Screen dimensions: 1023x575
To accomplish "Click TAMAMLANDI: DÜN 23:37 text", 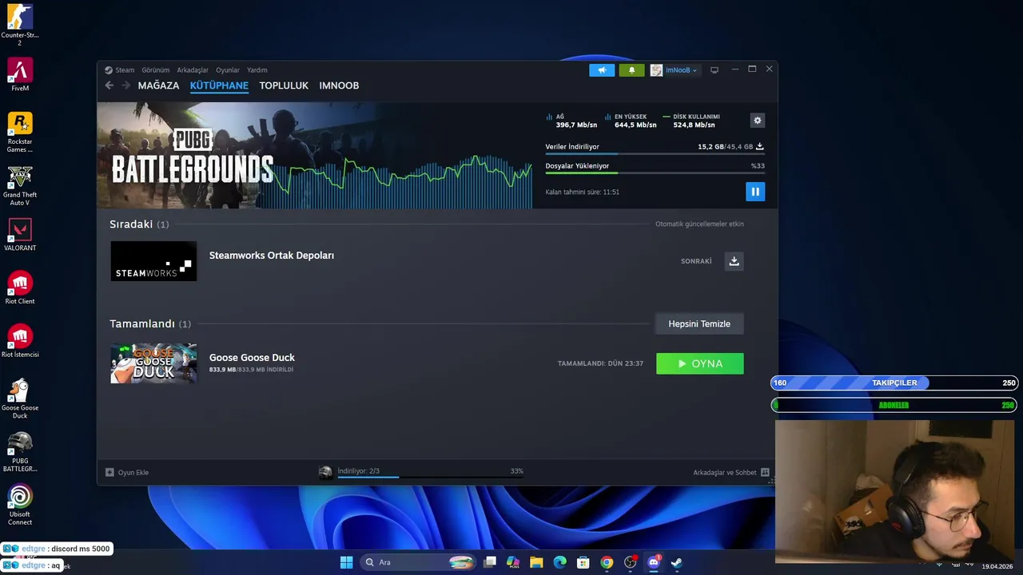I will (600, 363).
